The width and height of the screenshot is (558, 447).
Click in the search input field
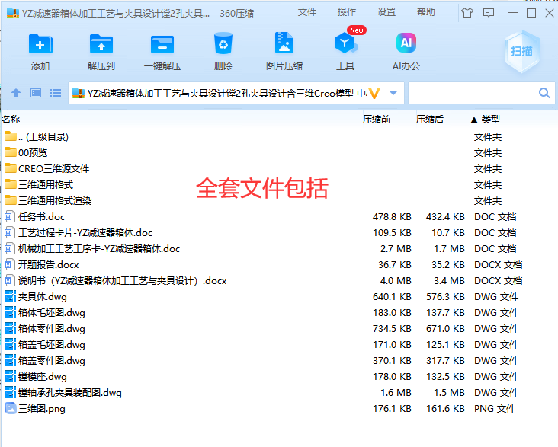(x=473, y=93)
